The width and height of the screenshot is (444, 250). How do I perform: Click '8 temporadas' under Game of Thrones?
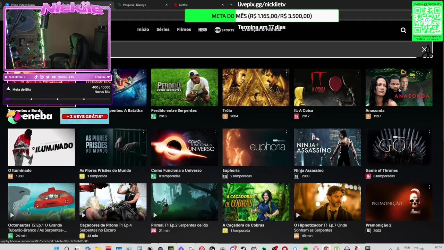click(384, 176)
